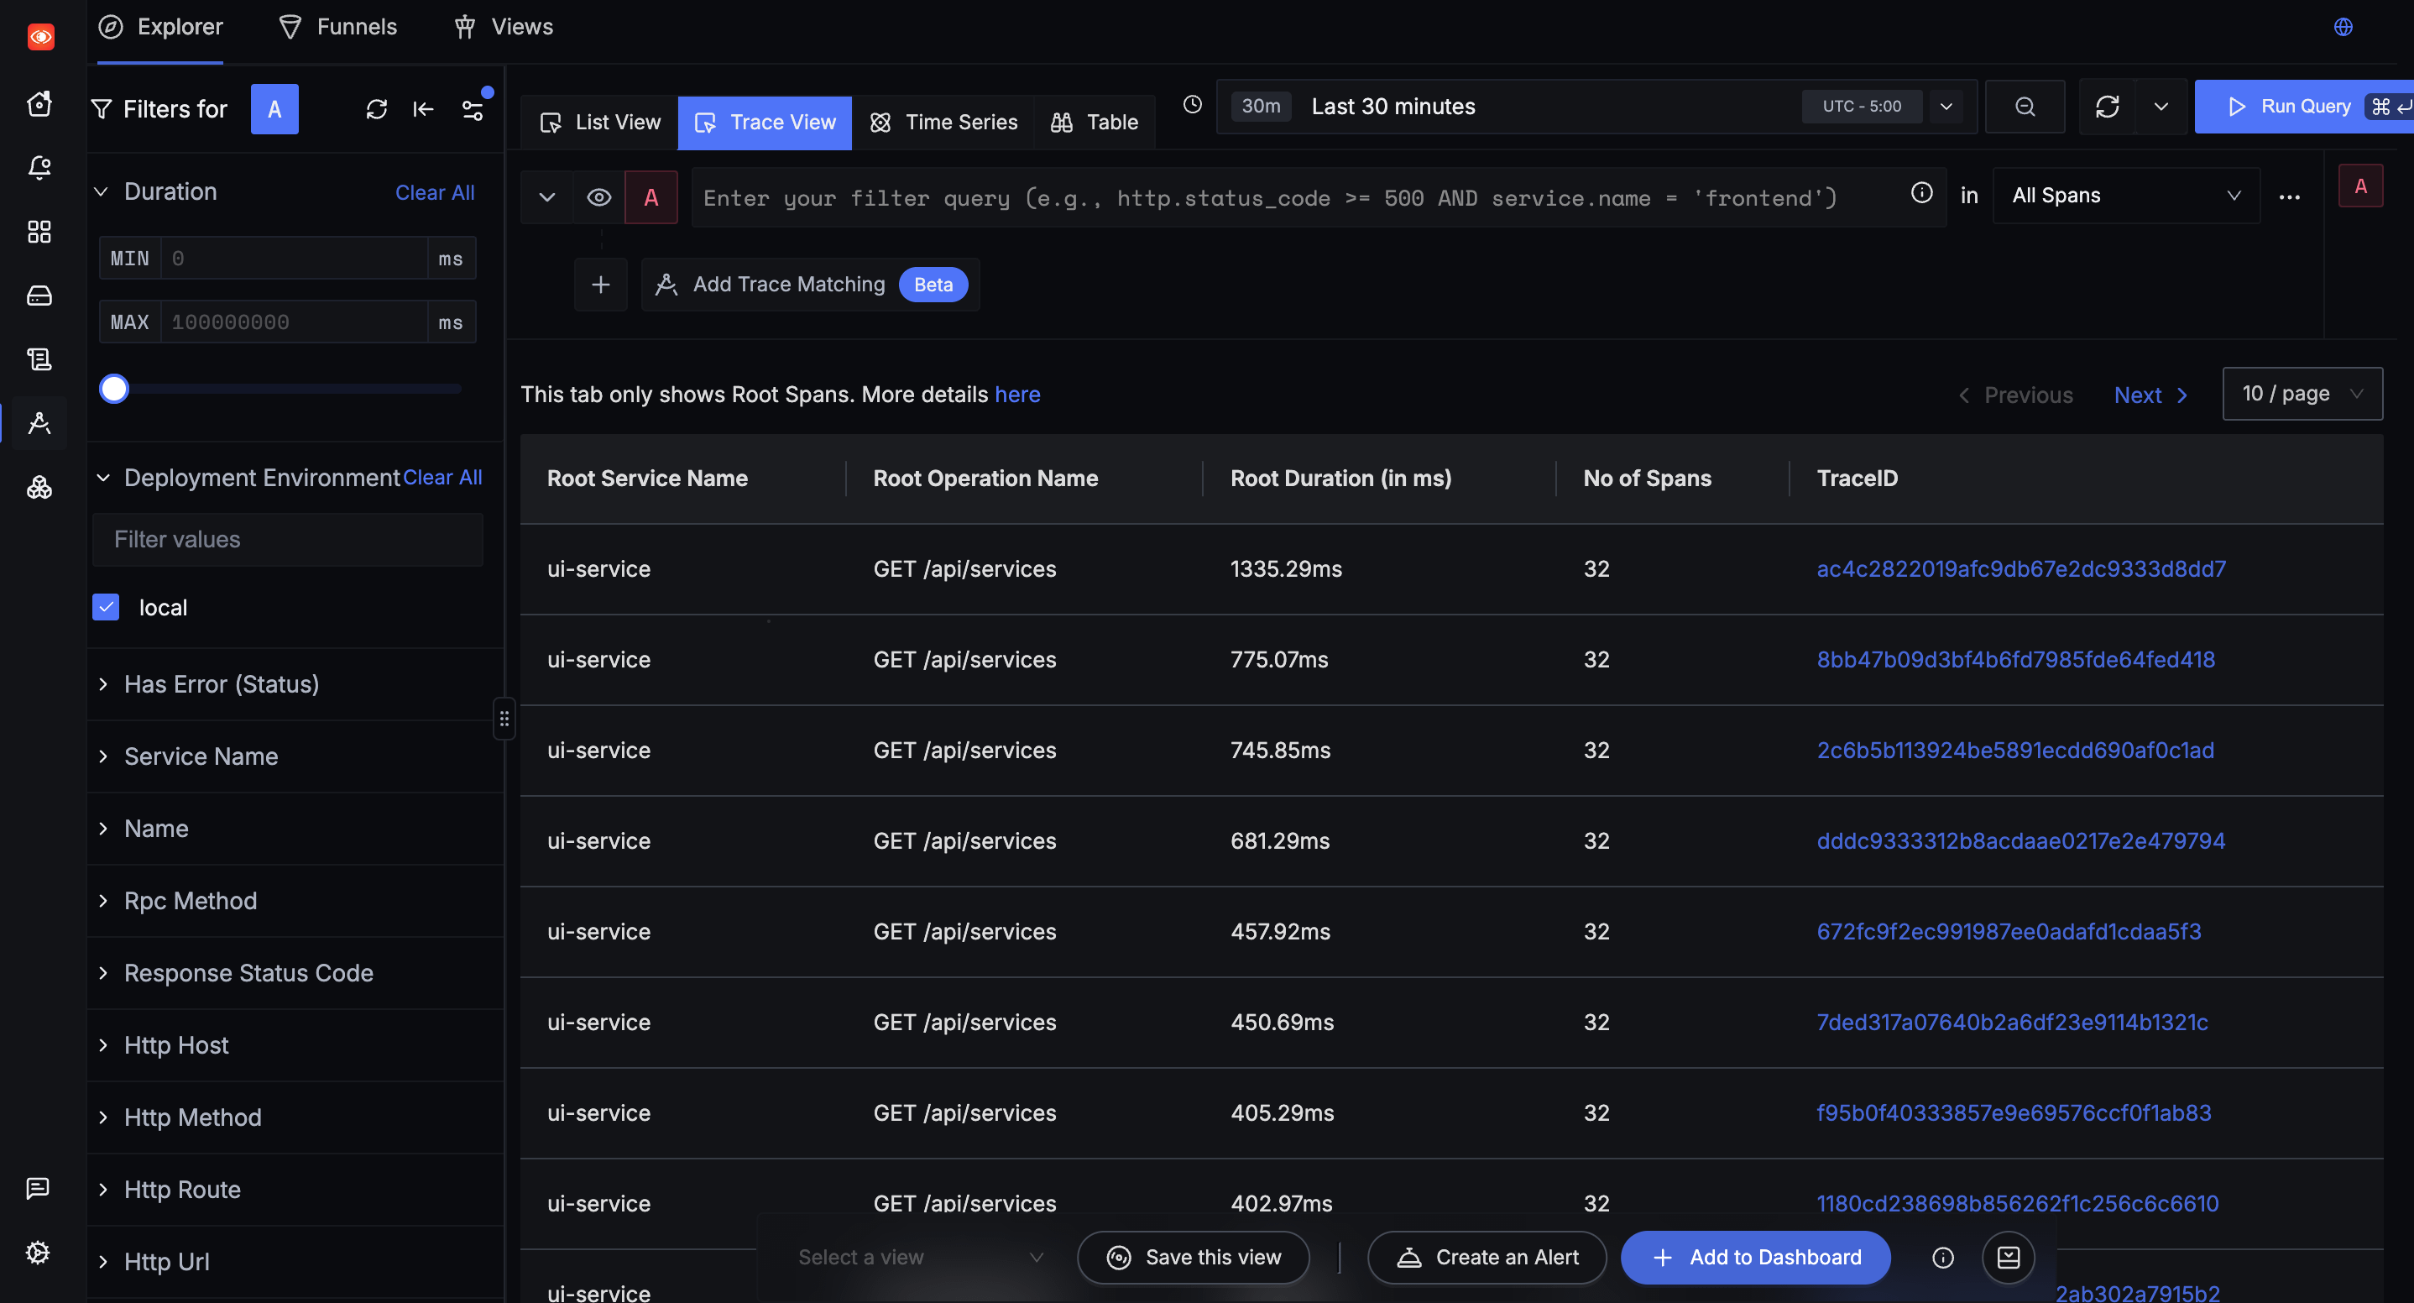Open the 10 / page dropdown
Viewport: 2414px width, 1303px height.
pos(2302,394)
